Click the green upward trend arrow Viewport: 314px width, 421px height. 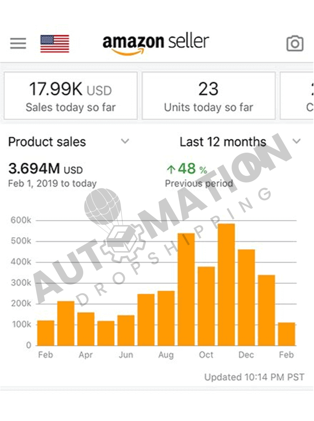172,169
